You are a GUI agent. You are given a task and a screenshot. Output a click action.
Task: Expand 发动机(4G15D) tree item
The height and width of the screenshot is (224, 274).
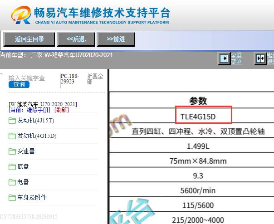coord(37,136)
